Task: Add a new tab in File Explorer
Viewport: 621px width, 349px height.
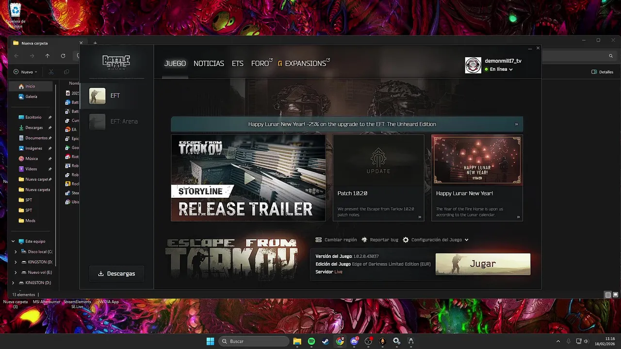Action: (x=95, y=43)
